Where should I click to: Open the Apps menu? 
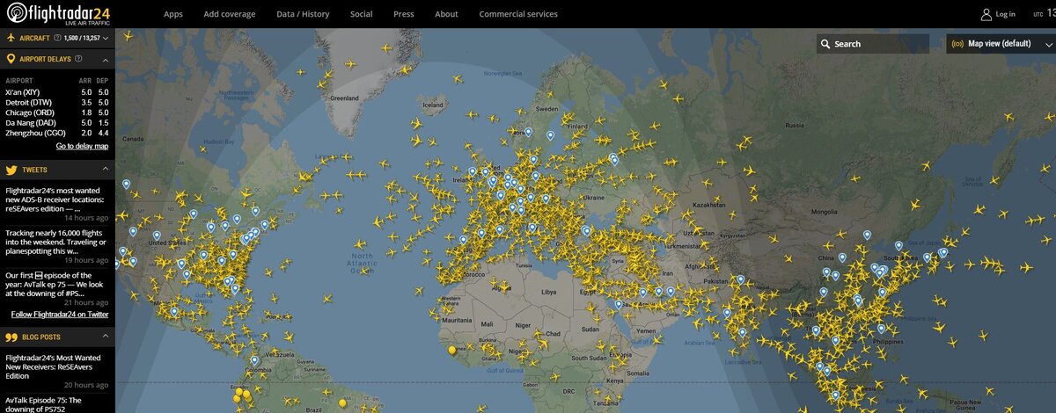[173, 14]
